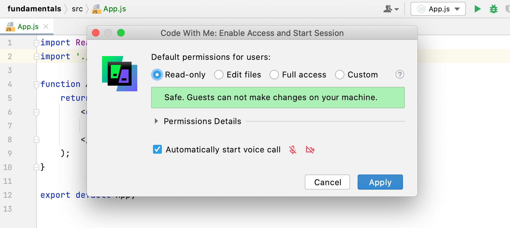Screen dimensions: 510x228
Task: Click the src breadcrumb item
Action: (x=77, y=9)
